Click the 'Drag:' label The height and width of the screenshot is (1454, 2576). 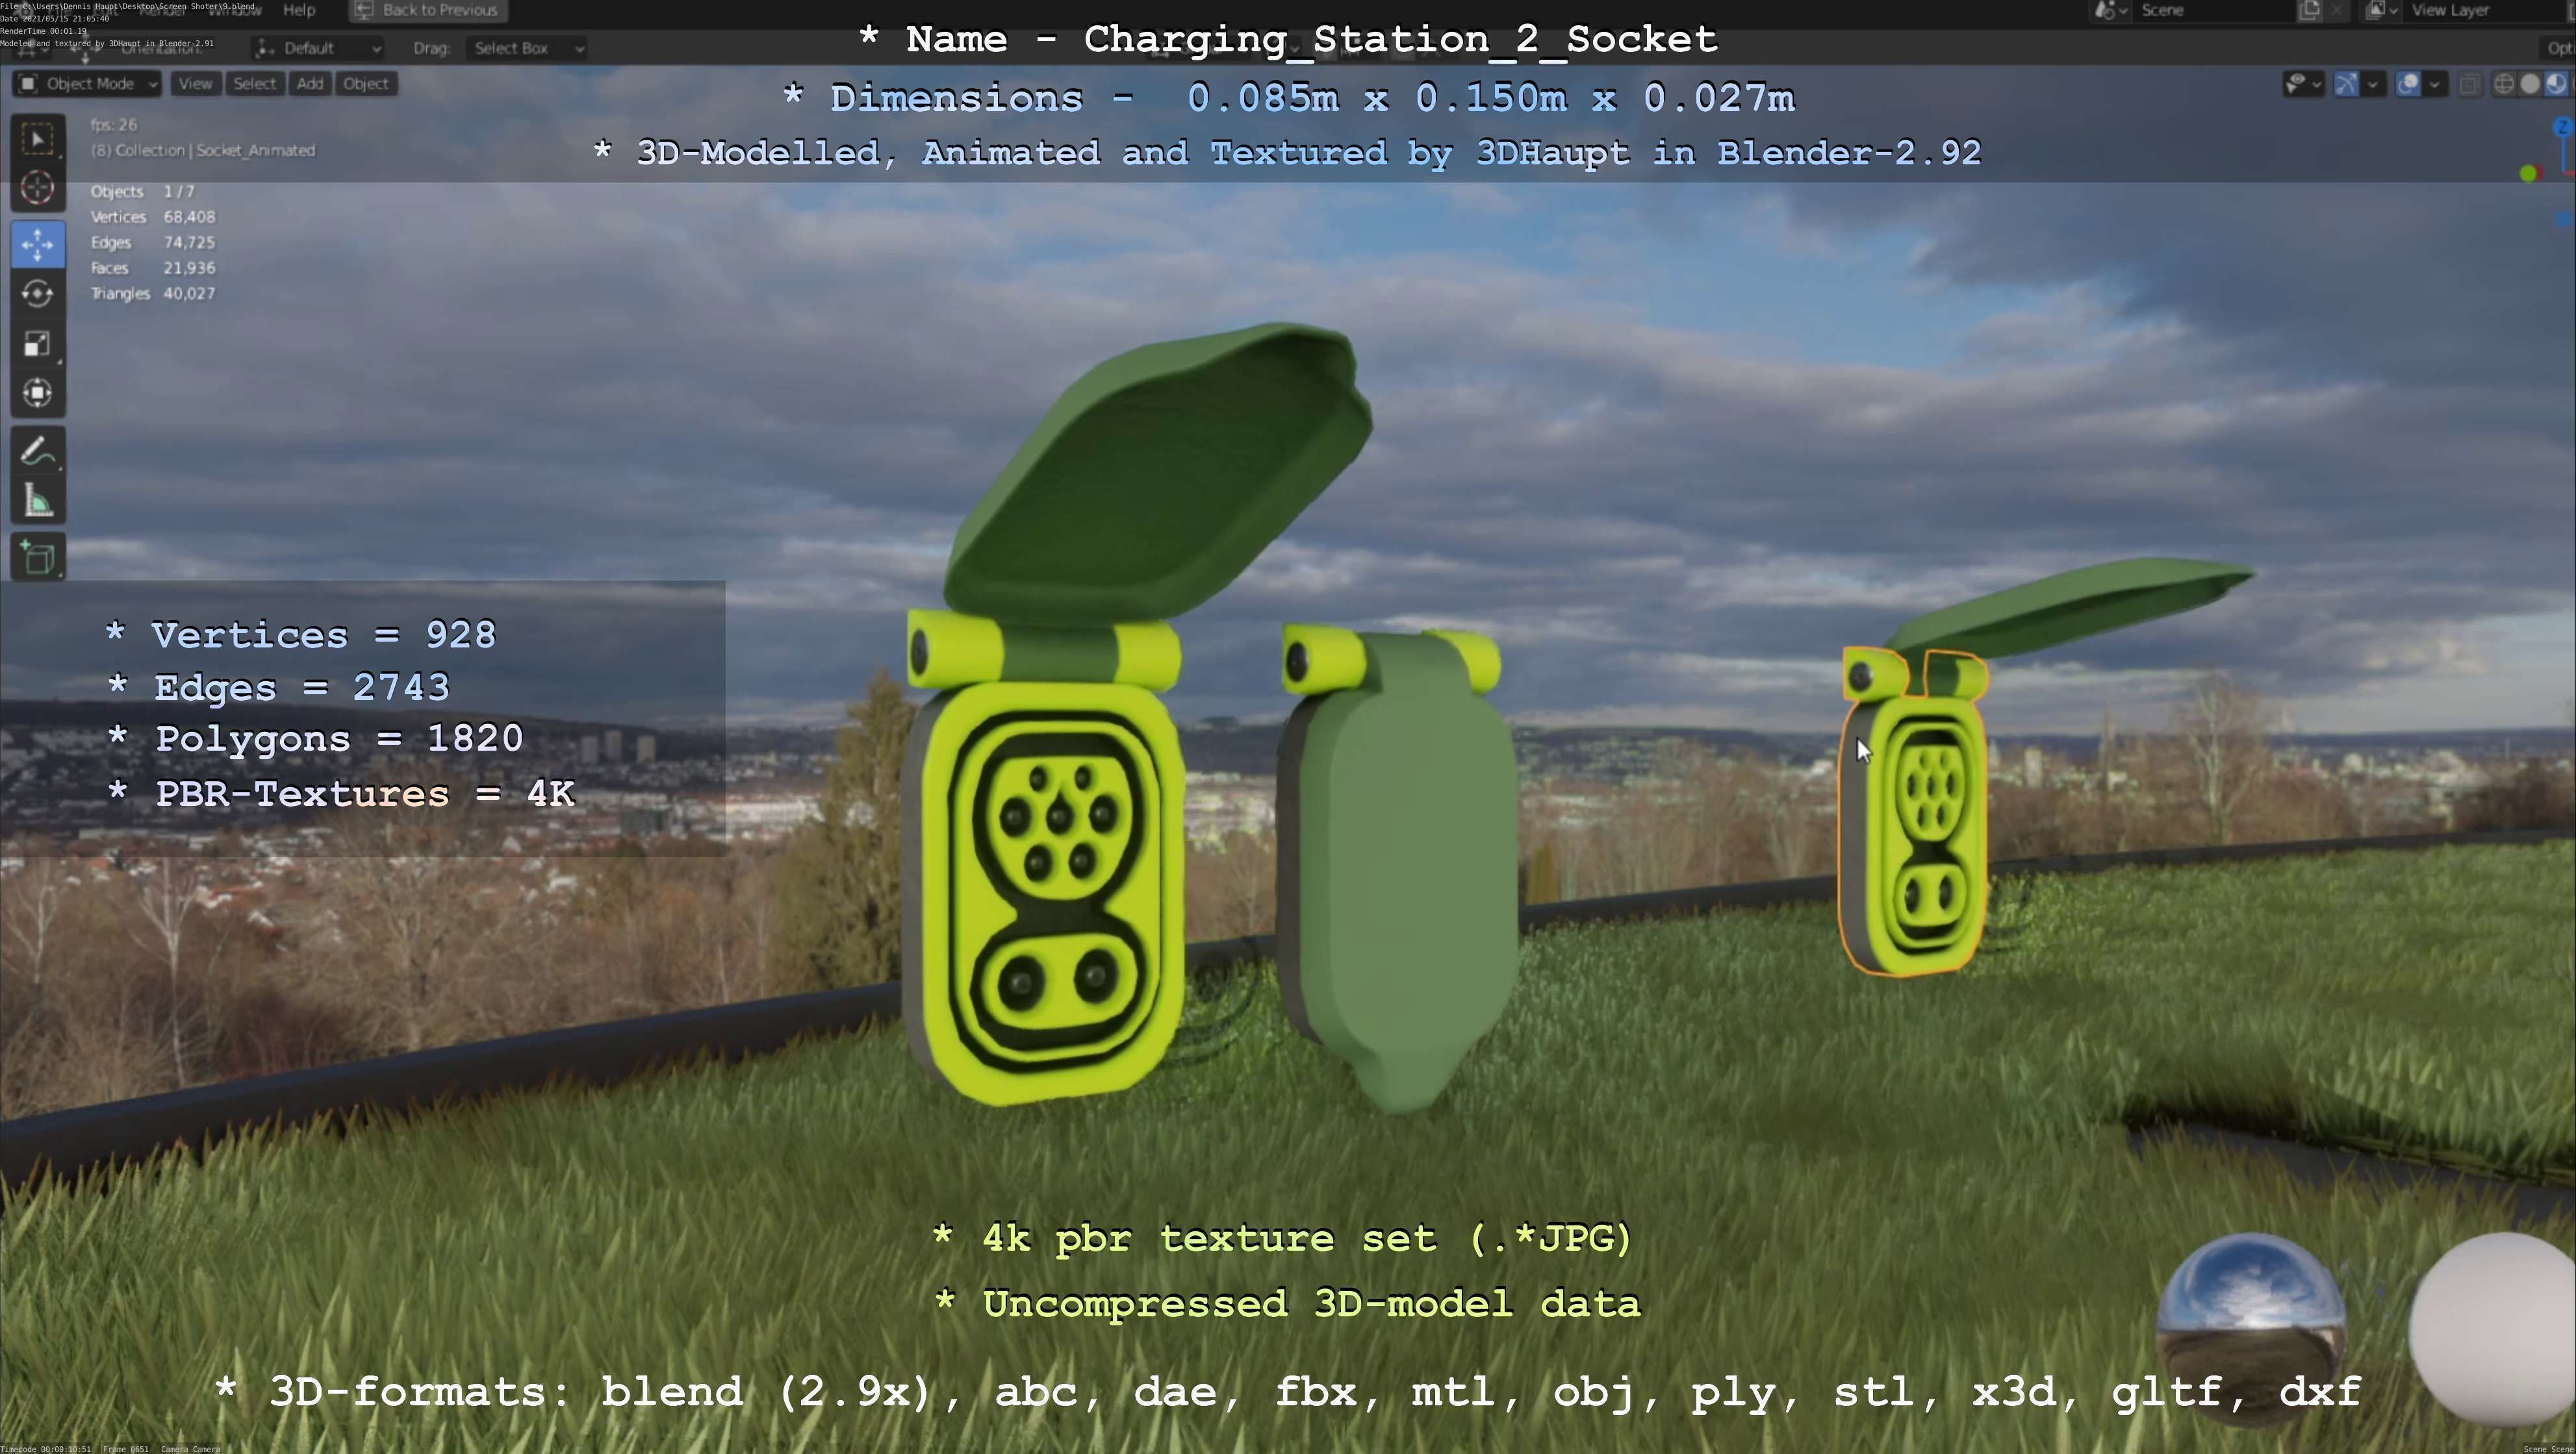(431, 48)
